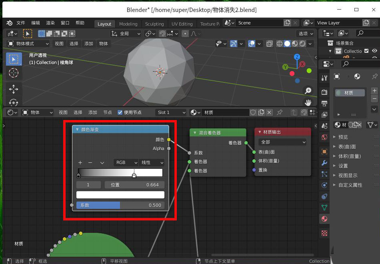The height and width of the screenshot is (264, 380).
Task: Switch to the Sculpting workspace tab
Action: [x=154, y=24]
